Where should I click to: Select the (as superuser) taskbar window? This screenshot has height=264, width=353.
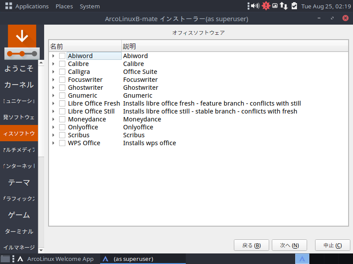143,259
